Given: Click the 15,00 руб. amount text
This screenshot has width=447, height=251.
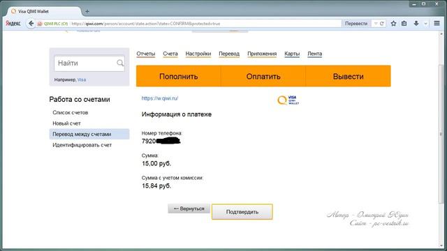Looking at the screenshot, I should (156, 163).
